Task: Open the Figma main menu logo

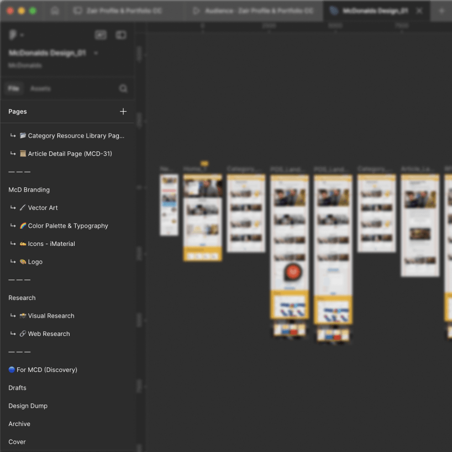Action: [12, 35]
